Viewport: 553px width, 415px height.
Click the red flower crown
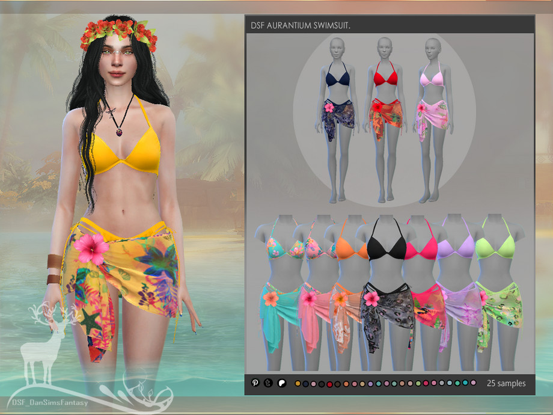click(118, 34)
